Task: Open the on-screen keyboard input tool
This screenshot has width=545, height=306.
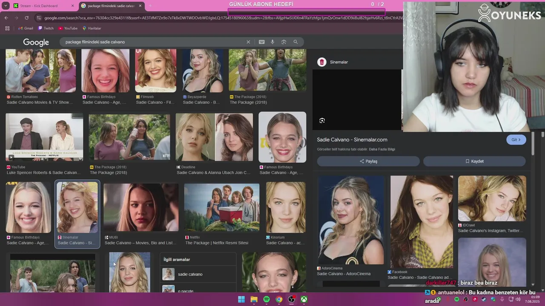Action: (261, 42)
